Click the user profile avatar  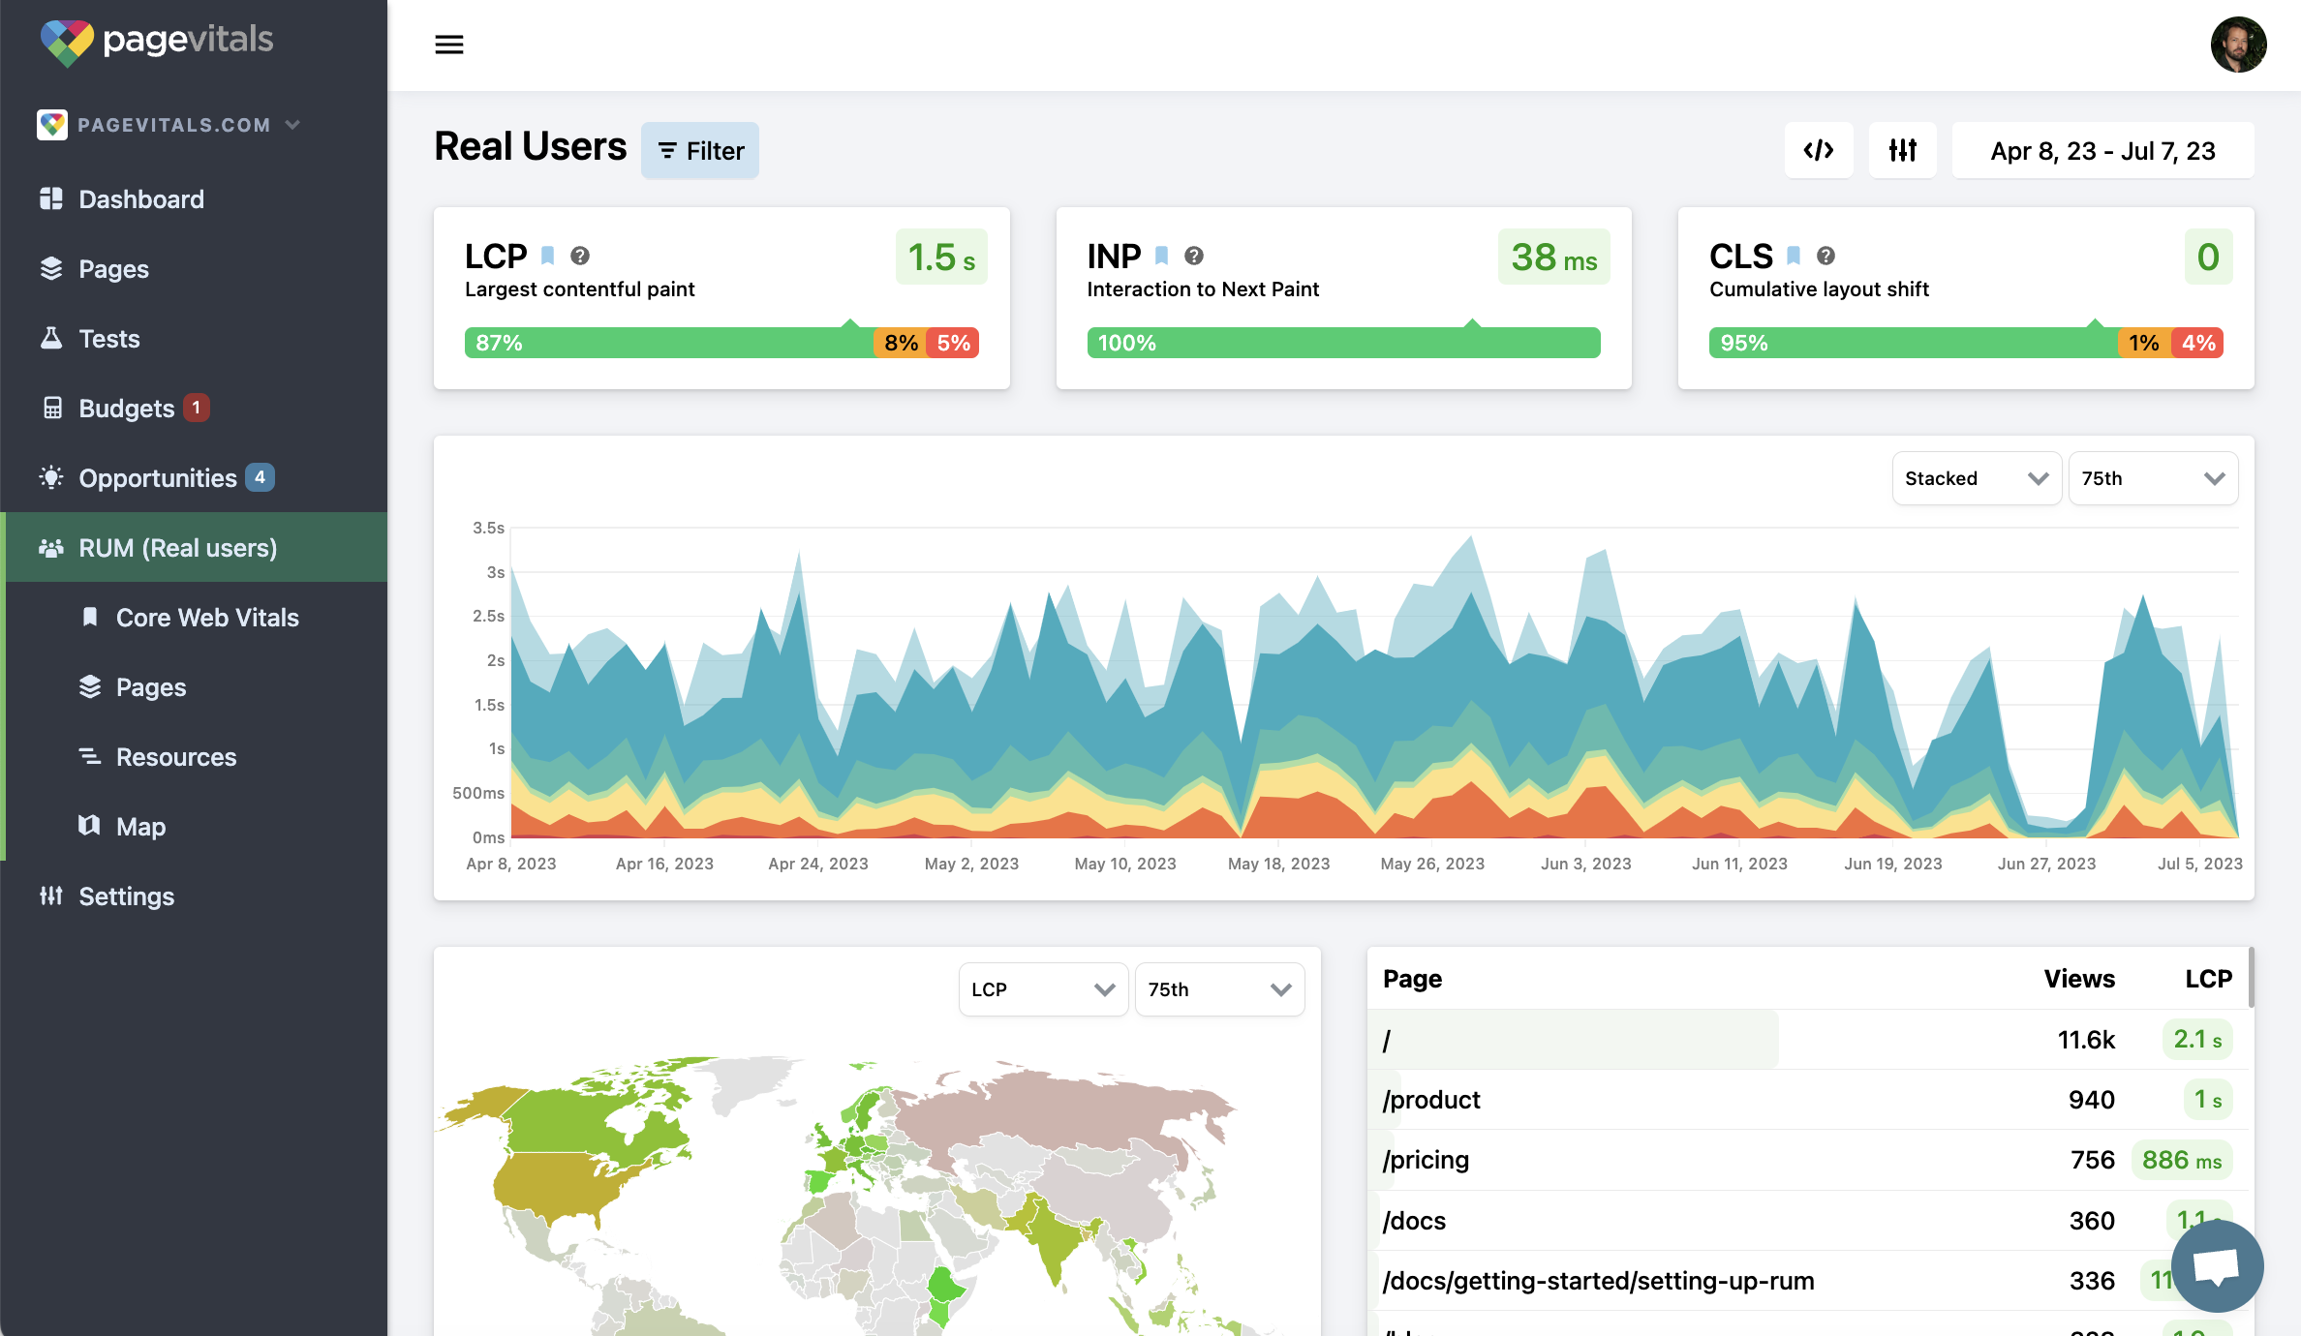(2237, 45)
